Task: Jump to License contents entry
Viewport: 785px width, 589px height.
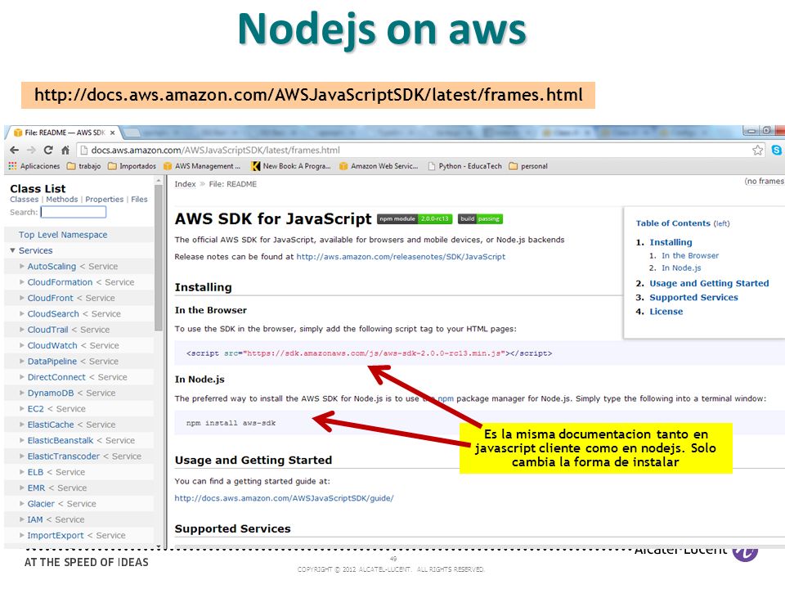Action: [x=666, y=312]
